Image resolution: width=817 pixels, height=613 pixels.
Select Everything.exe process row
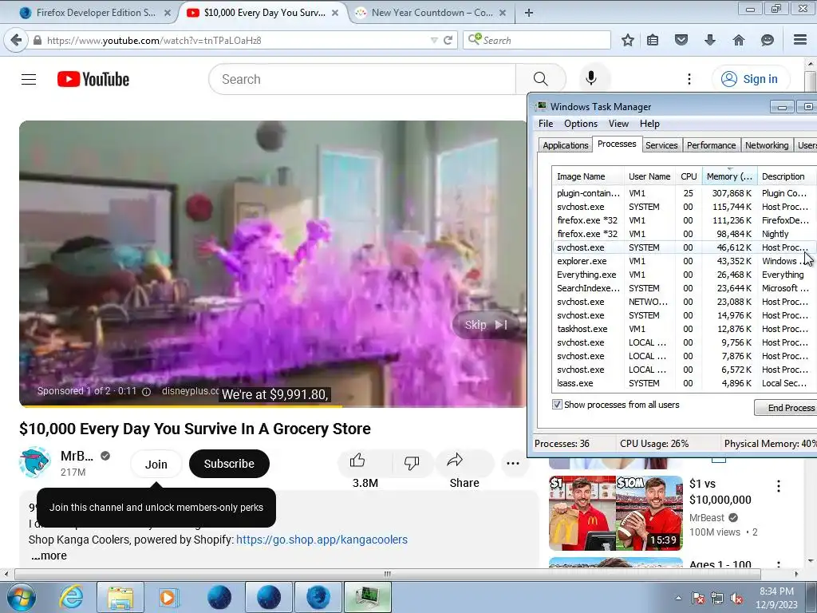point(684,275)
